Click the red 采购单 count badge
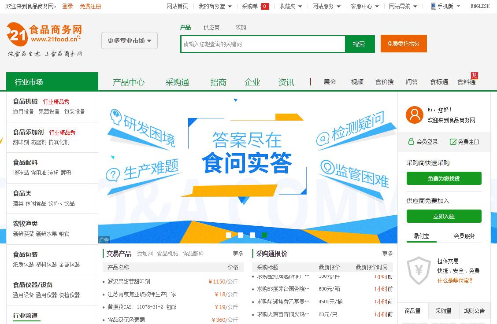Image resolution: width=497 pixels, height=324 pixels. (265, 6)
